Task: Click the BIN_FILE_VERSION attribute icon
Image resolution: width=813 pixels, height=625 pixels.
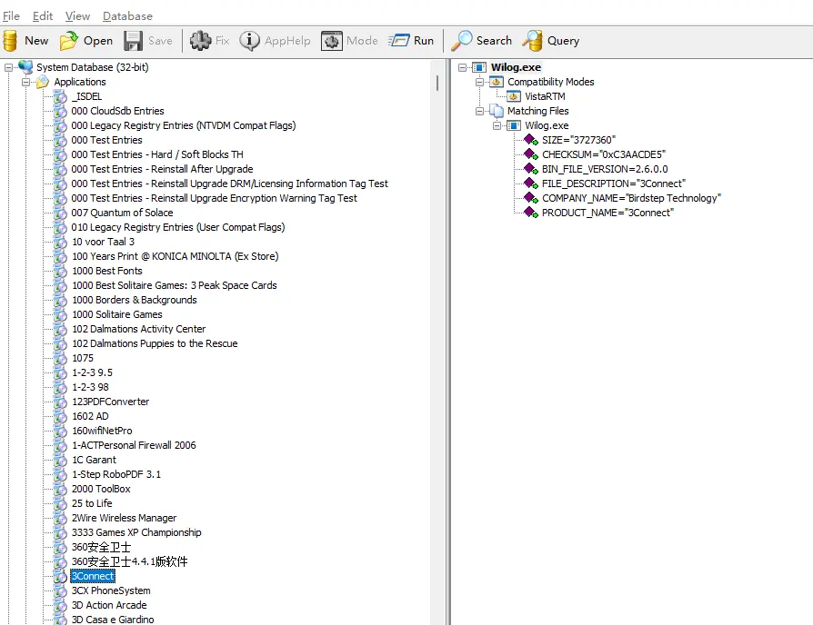Action: click(531, 169)
